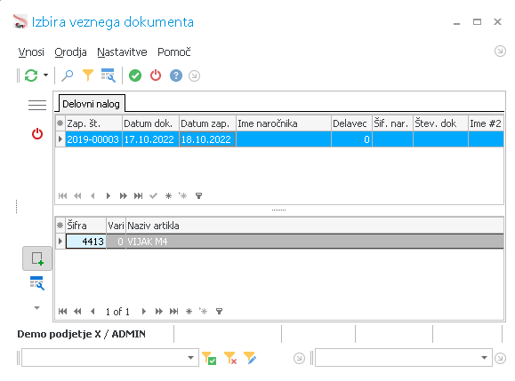
Task: Open the Nastavitve menu
Action: tap(122, 52)
